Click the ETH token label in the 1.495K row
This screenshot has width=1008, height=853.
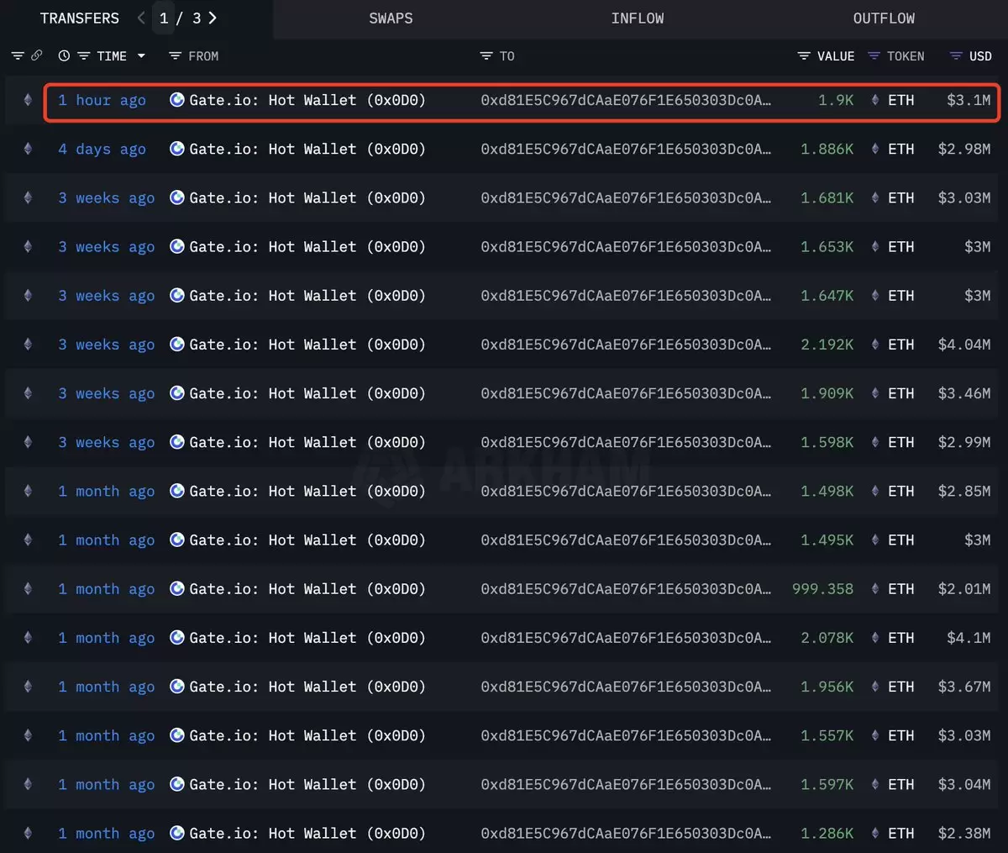click(901, 540)
